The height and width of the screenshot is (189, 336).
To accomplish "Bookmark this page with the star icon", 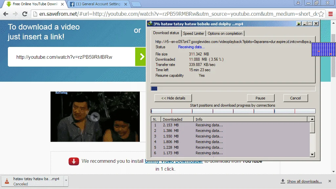I will [321, 14].
